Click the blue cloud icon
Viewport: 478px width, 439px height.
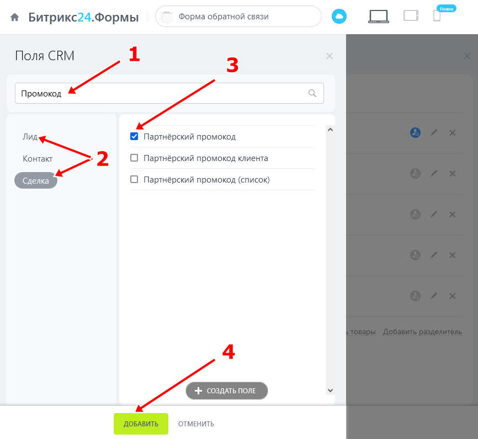point(339,17)
